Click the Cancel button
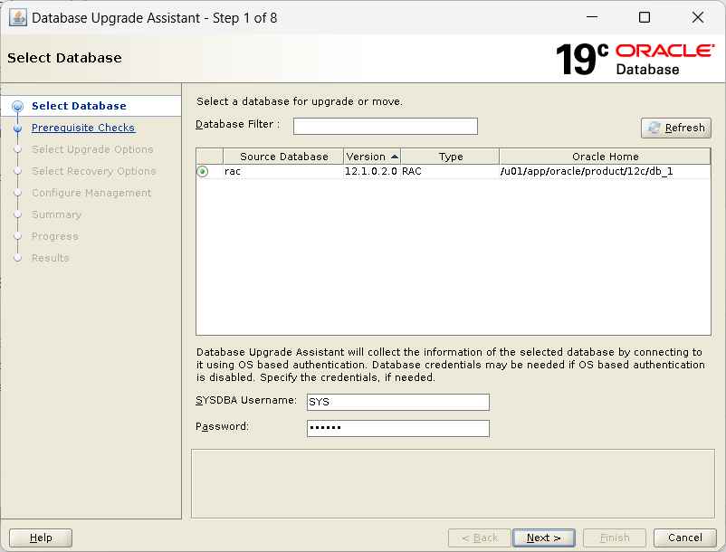 tap(684, 538)
